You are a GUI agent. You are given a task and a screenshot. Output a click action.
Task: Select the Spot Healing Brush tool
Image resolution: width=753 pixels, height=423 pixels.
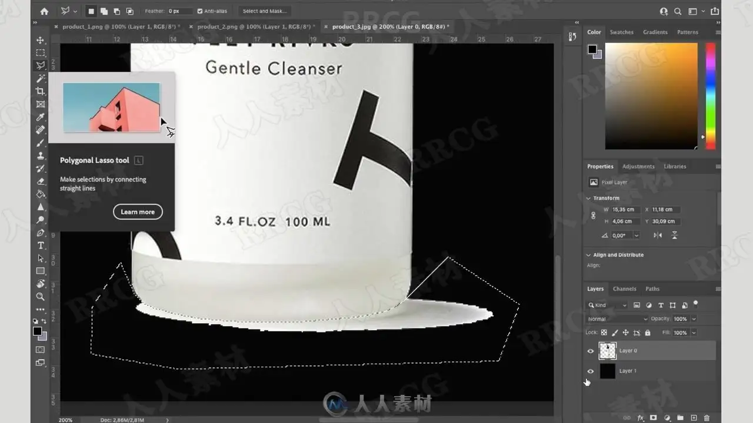click(x=41, y=130)
